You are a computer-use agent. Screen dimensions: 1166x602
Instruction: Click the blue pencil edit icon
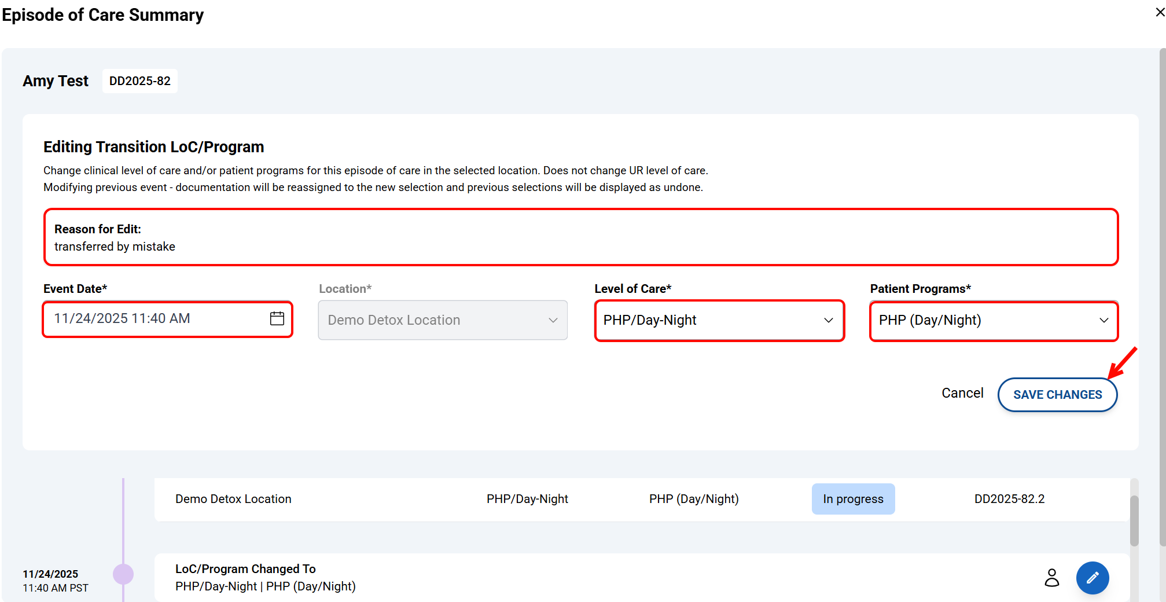[1092, 578]
